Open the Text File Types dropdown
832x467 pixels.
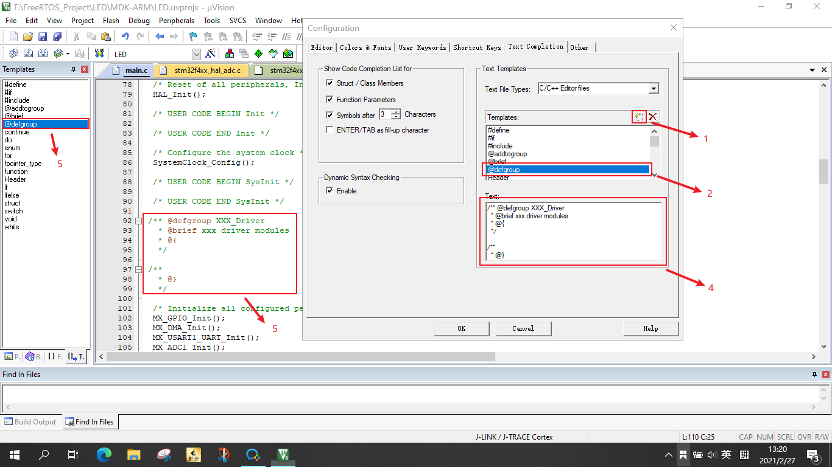click(x=654, y=88)
